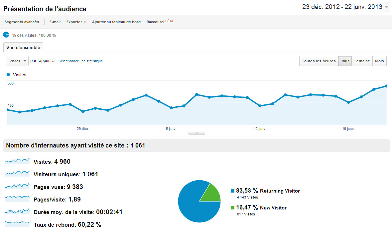
Task: Select the Vue d'ensemble tab
Action: (23, 47)
